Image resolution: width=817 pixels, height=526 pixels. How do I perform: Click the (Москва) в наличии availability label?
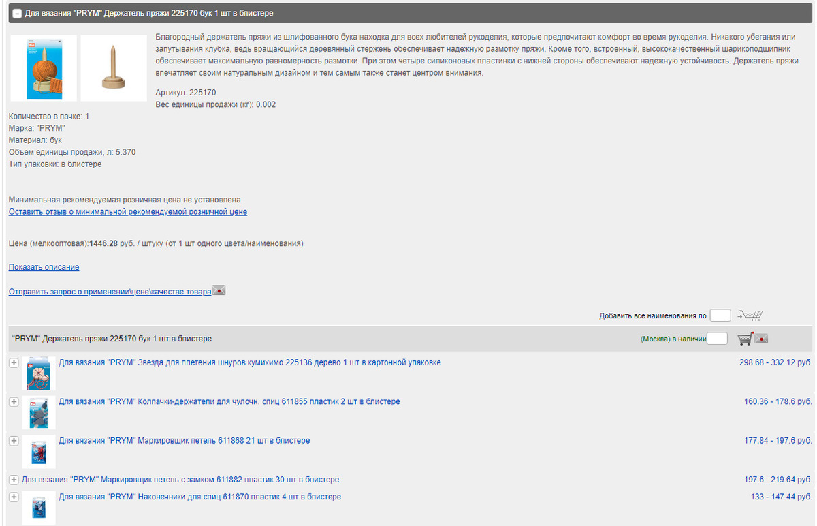(x=673, y=339)
